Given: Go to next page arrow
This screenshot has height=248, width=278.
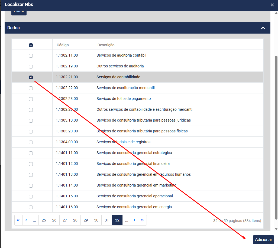Looking at the screenshot, I should coord(135,220).
